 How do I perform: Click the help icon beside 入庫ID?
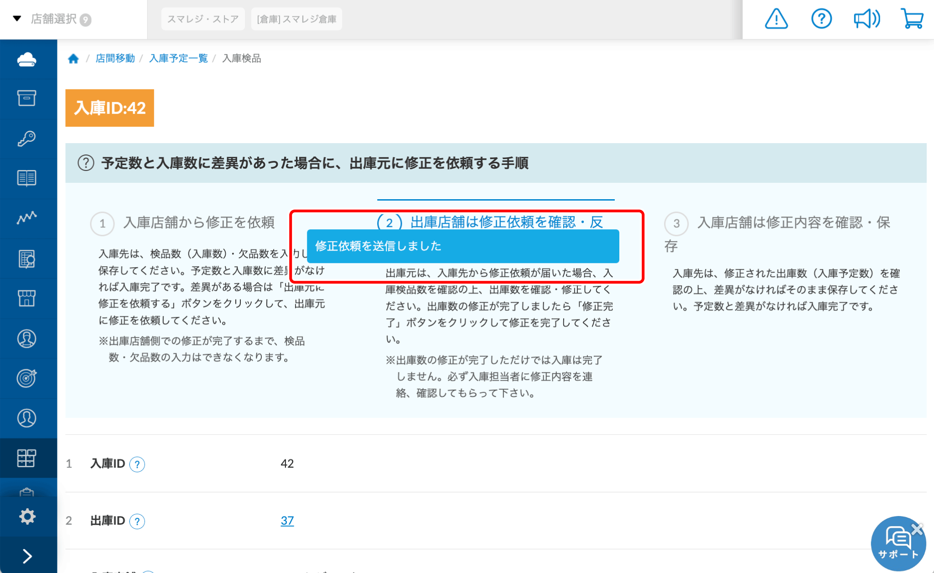(137, 464)
